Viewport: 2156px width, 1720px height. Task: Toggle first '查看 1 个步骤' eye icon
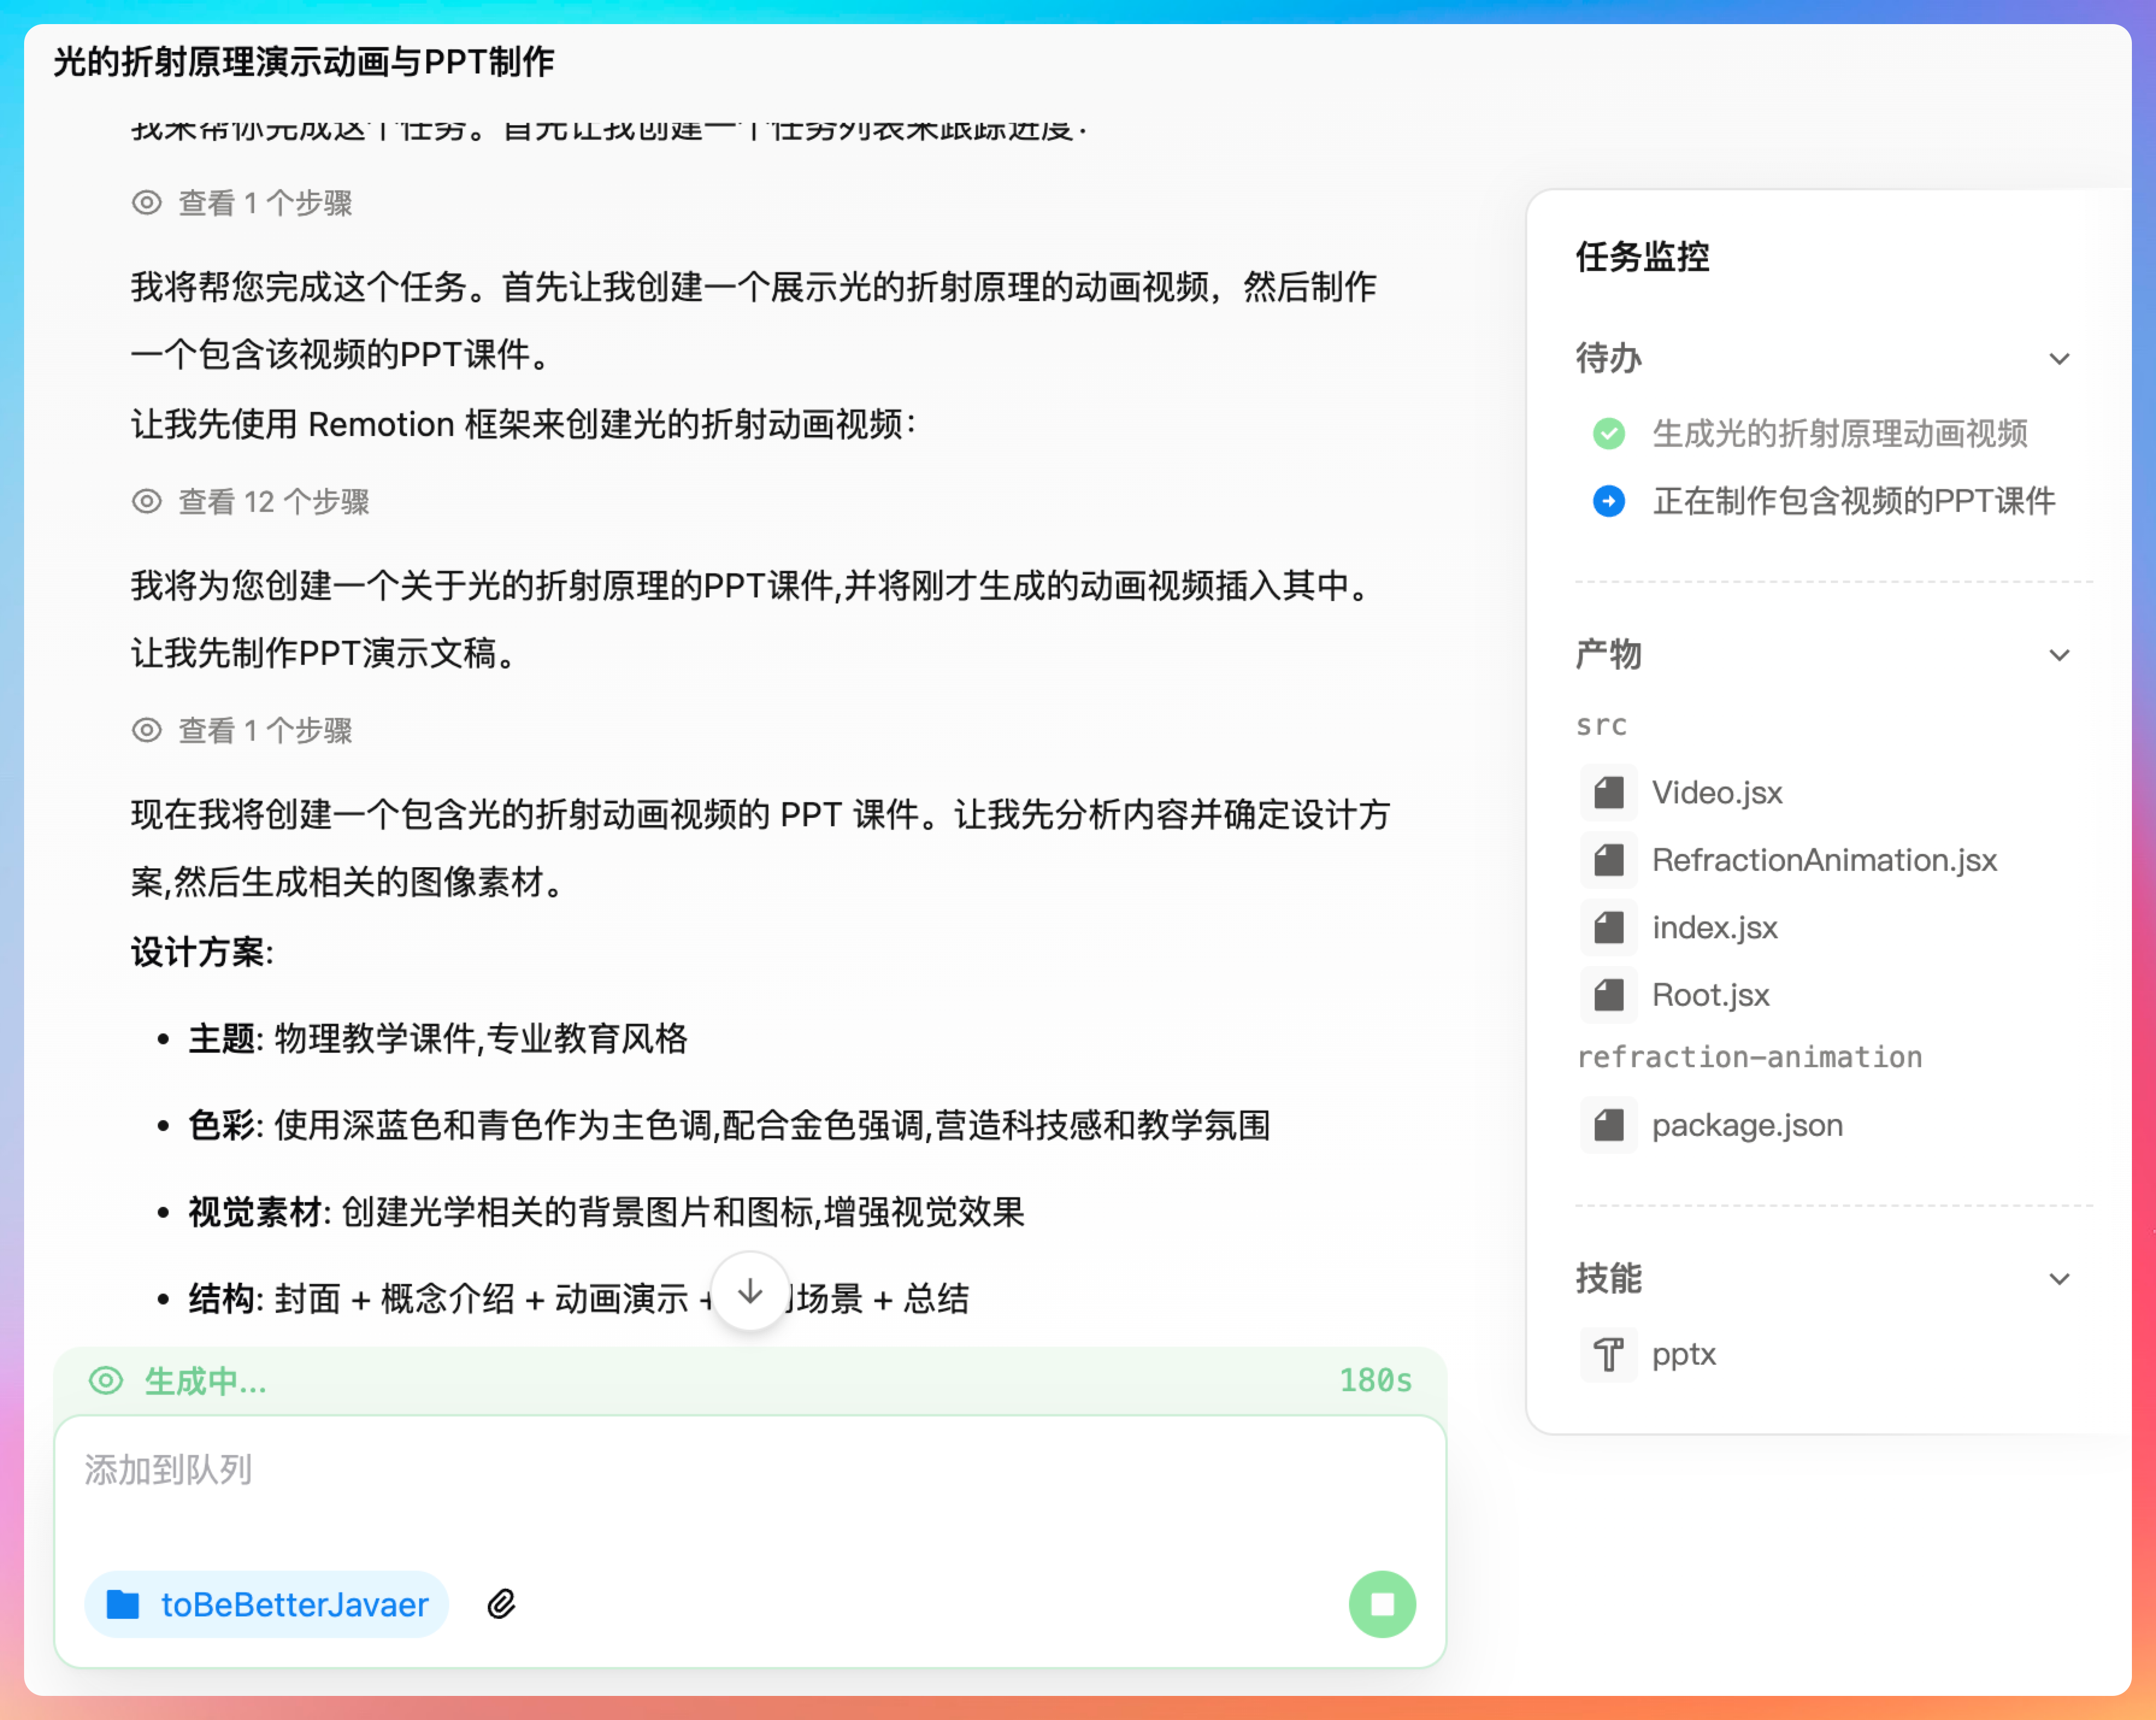[x=147, y=203]
